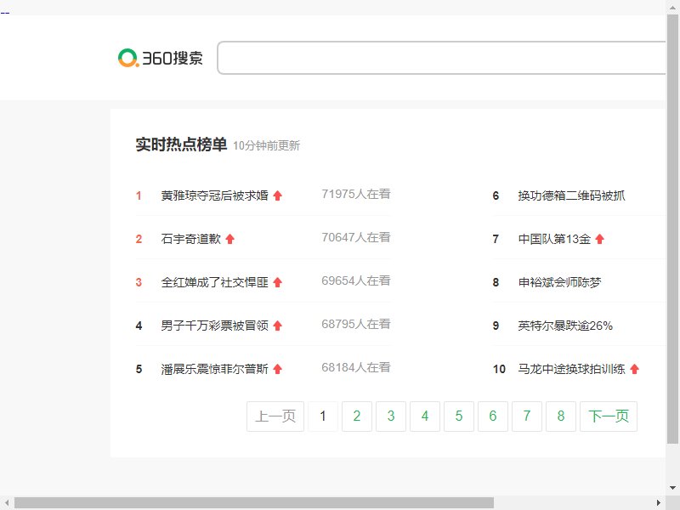Click the horizontal scrollbar thumb
This screenshot has width=680, height=510.
[254, 502]
